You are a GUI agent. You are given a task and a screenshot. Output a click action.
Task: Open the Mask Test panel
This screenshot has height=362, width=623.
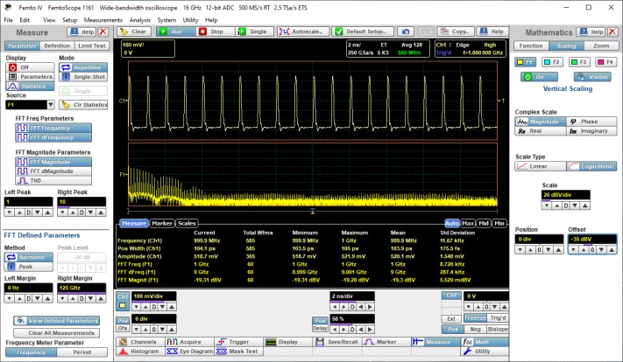coord(238,351)
